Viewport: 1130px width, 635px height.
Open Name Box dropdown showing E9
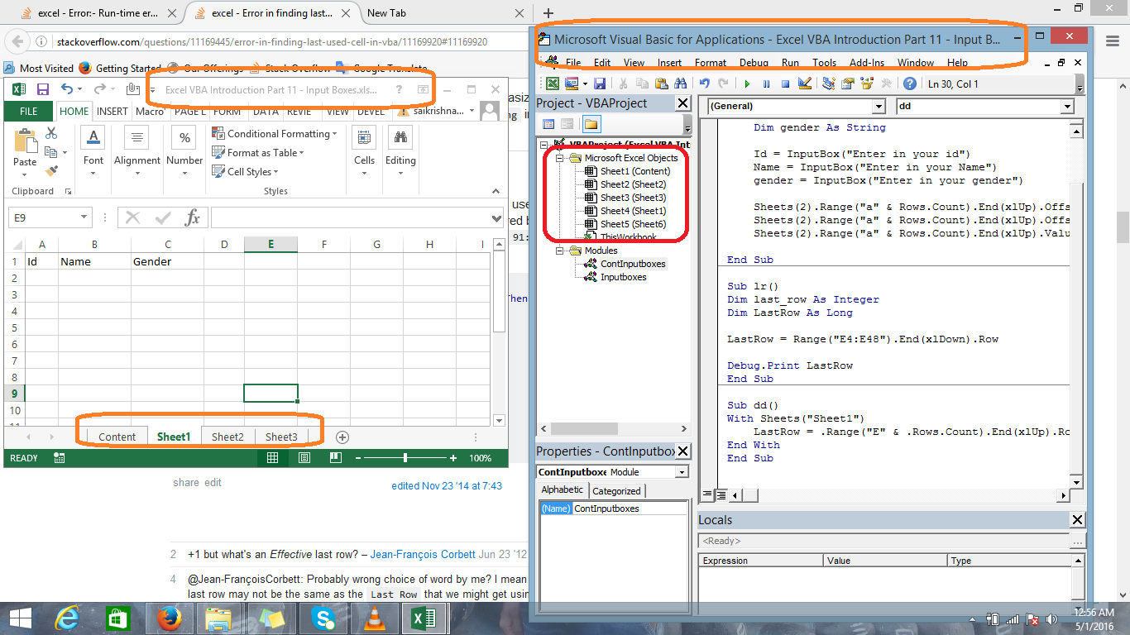(84, 217)
